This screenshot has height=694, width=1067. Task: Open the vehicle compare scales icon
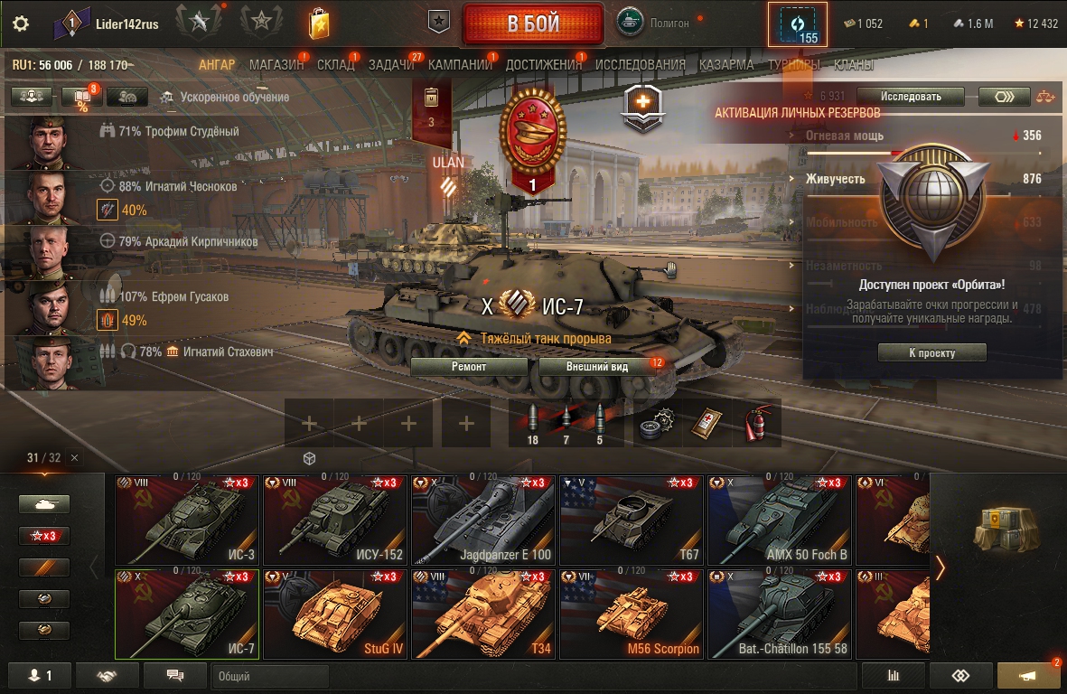click(x=1046, y=98)
